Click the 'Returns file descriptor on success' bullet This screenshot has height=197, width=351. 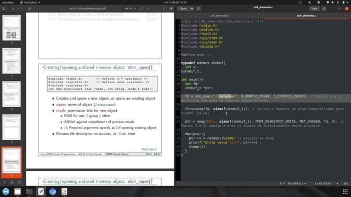pos(95,134)
